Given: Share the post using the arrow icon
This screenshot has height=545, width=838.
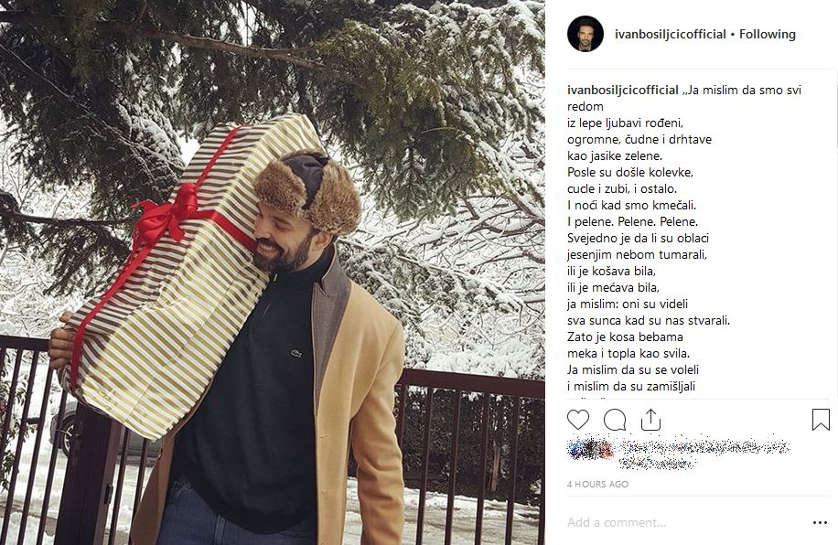Looking at the screenshot, I should click(650, 420).
